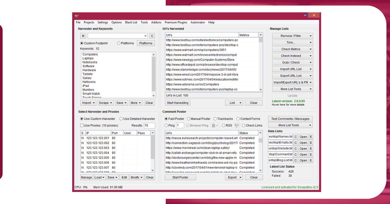390x204 pixels.
Task: Choose Use Custom Harvester option
Action: 82,119
